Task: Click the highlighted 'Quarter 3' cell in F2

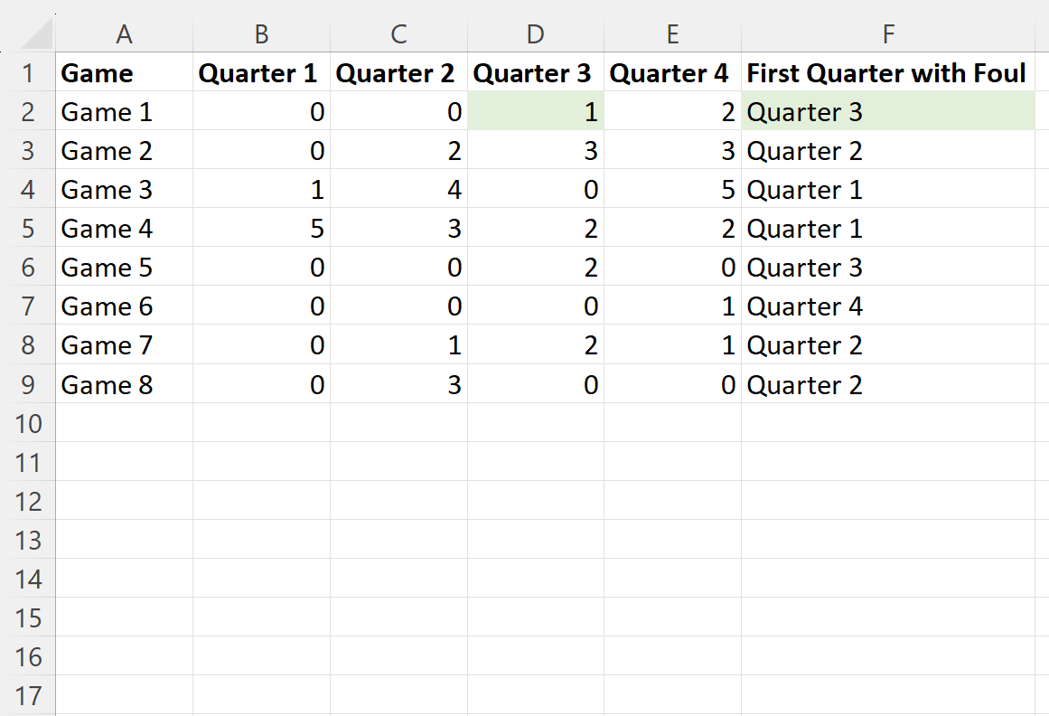Action: pos(886,112)
